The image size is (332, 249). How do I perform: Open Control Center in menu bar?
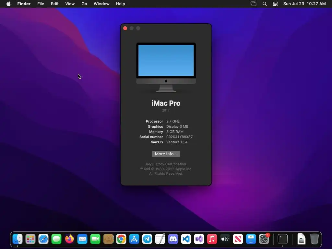(x=275, y=4)
